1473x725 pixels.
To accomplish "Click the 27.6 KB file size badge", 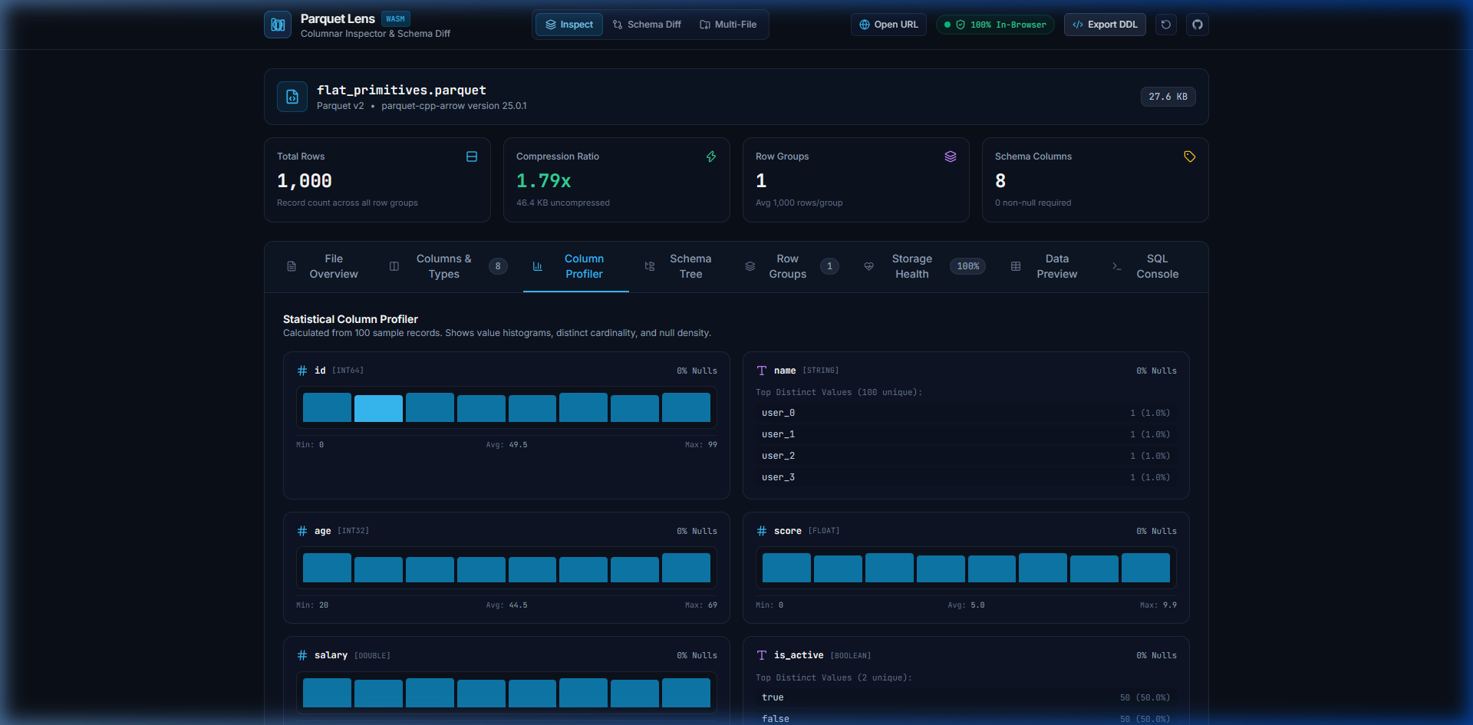I will (x=1168, y=97).
